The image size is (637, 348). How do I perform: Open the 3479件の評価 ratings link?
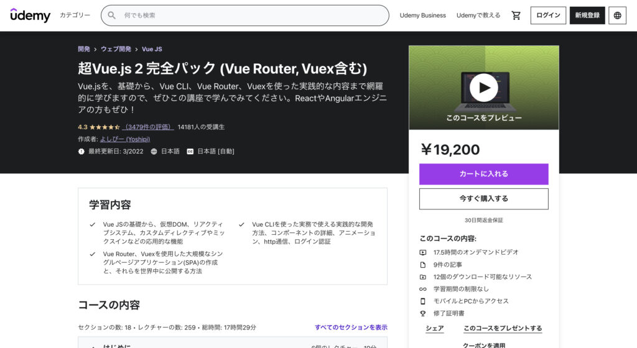[x=148, y=127]
